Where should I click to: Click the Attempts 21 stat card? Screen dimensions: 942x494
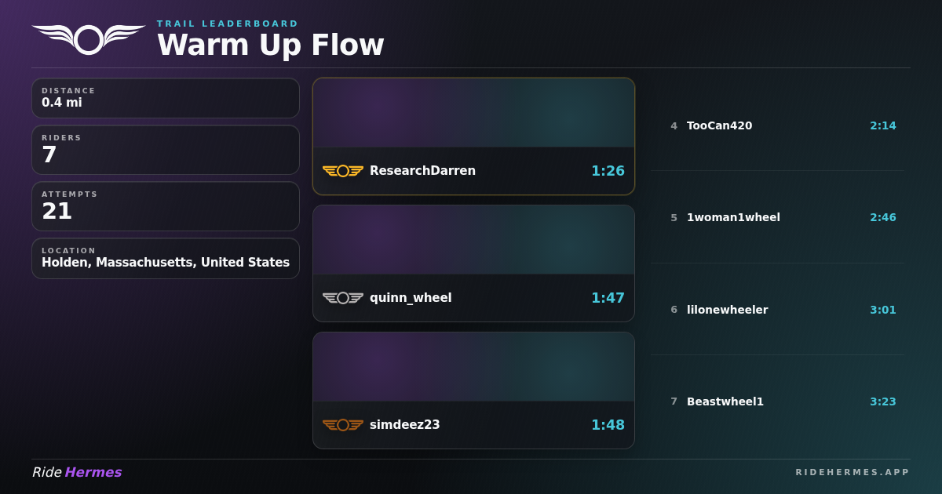pos(166,206)
